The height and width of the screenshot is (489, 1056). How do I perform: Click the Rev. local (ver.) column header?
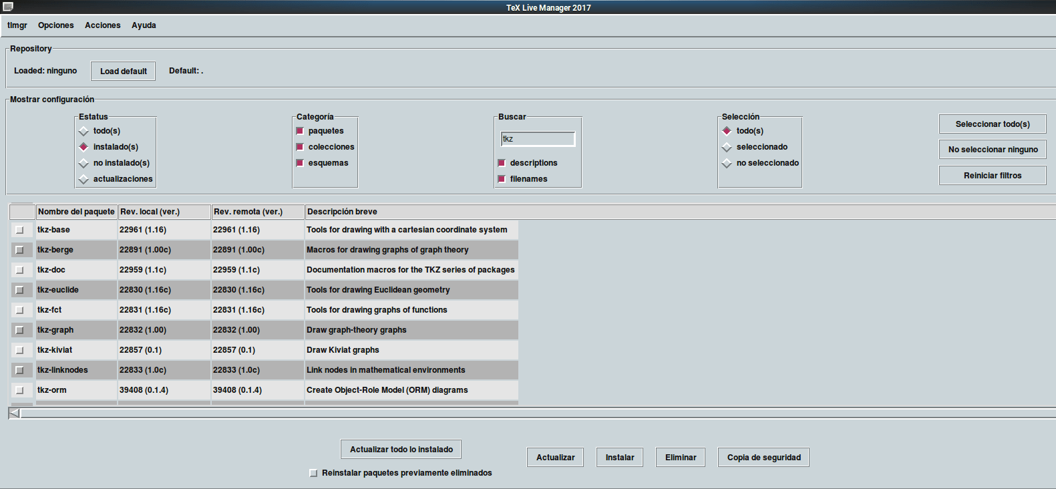click(x=164, y=212)
